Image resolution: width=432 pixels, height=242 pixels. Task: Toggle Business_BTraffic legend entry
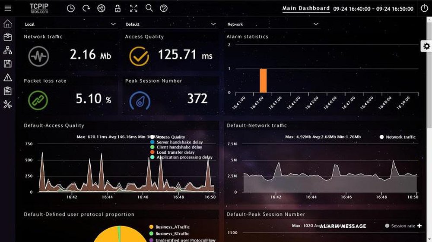169,233
